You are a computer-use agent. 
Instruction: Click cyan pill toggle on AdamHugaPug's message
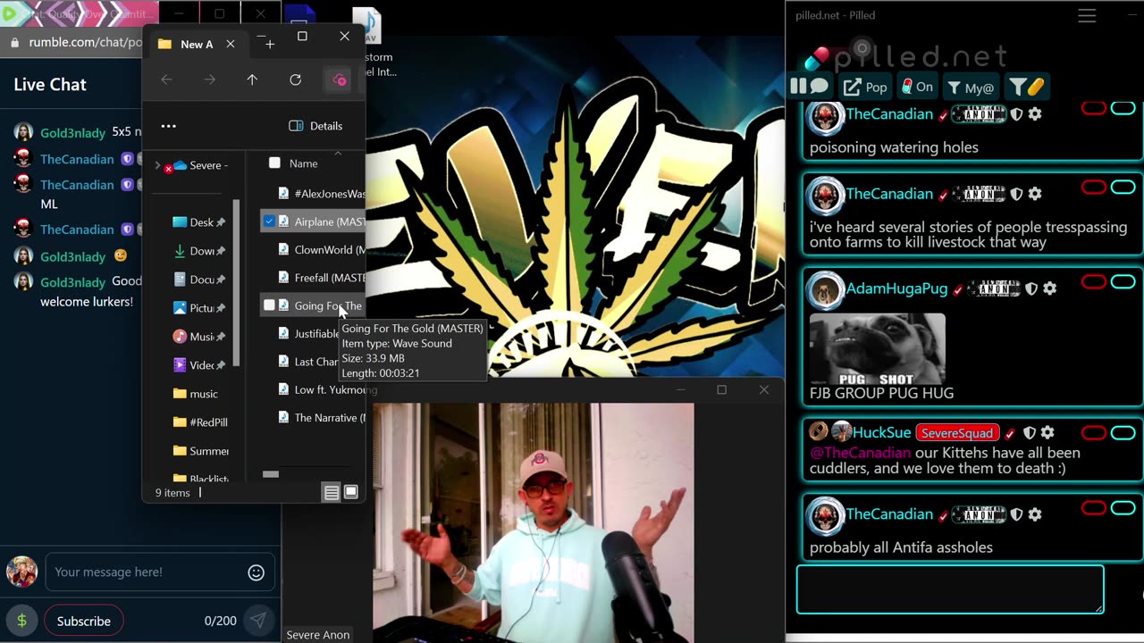[x=1123, y=282]
